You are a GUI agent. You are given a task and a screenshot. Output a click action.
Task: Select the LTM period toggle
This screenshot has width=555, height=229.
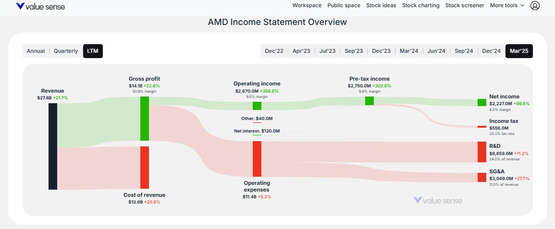pos(93,51)
